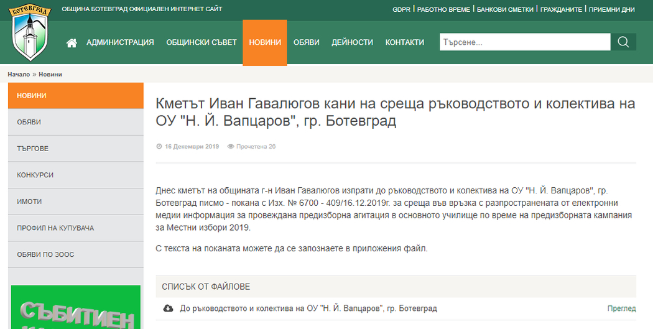Go to homepage via house icon

[72, 42]
